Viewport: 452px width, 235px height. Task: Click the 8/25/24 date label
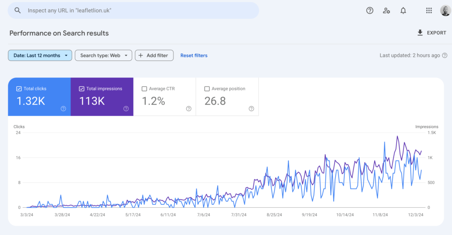(x=274, y=215)
